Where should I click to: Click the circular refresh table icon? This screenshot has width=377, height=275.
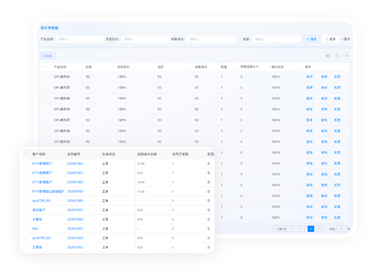pos(337,56)
